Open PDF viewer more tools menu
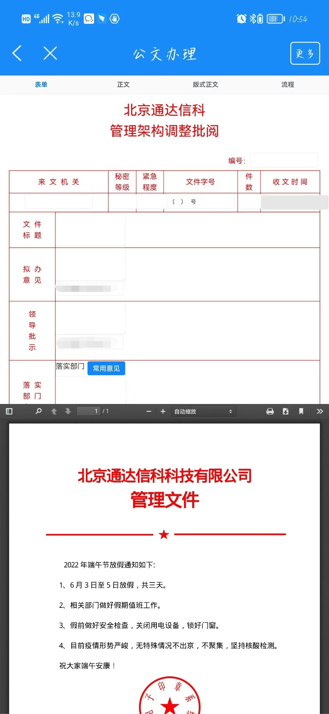This screenshot has width=329, height=714. pyautogui.click(x=320, y=411)
